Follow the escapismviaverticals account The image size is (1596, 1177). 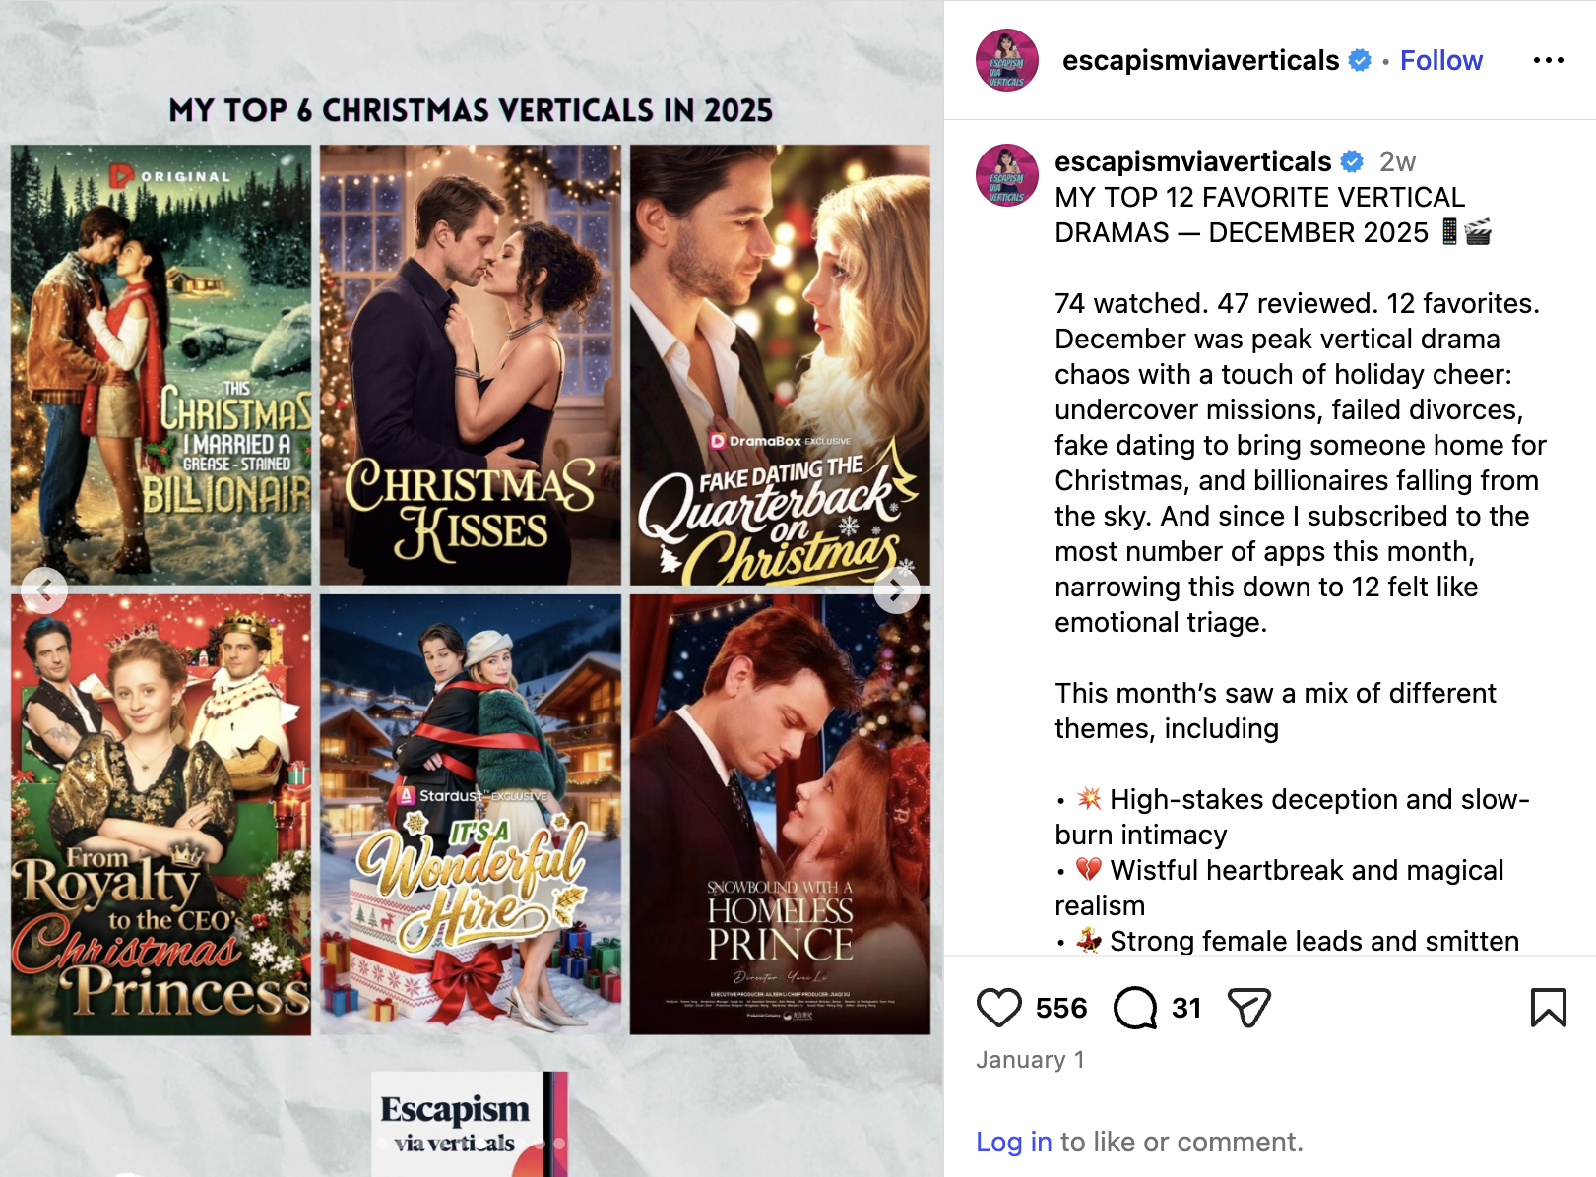[x=1441, y=60]
